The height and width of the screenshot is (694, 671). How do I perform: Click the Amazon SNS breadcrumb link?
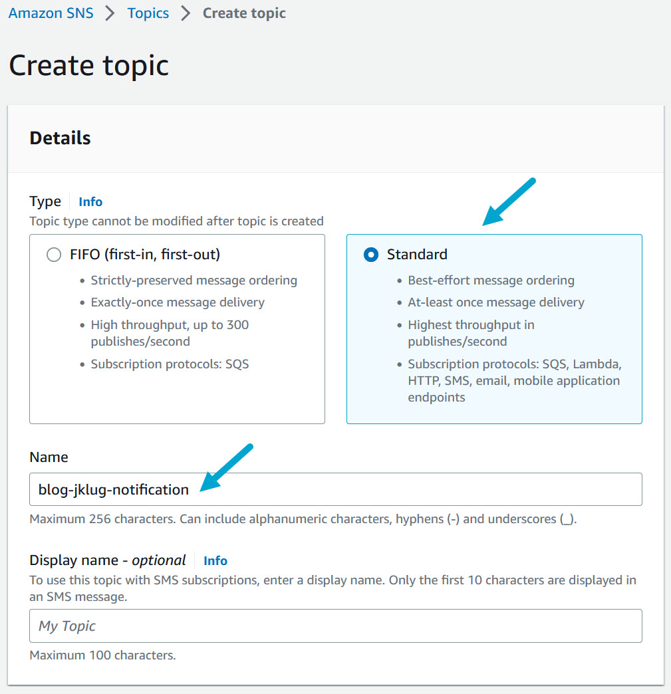(51, 13)
